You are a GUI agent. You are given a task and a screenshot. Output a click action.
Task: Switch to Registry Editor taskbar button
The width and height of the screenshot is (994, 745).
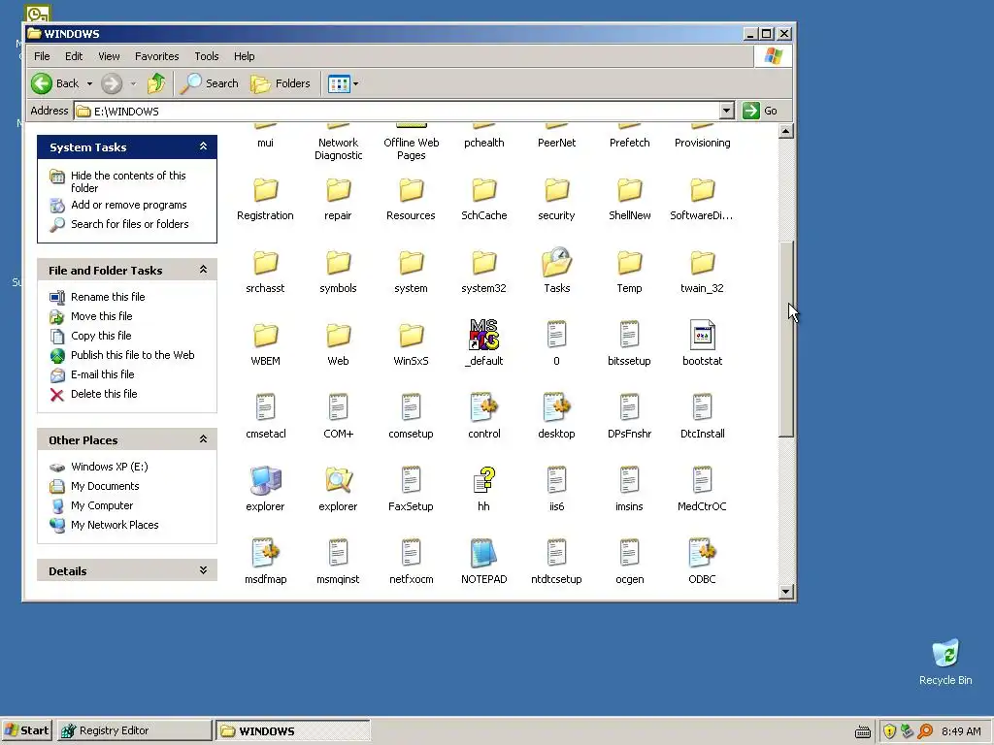134,730
